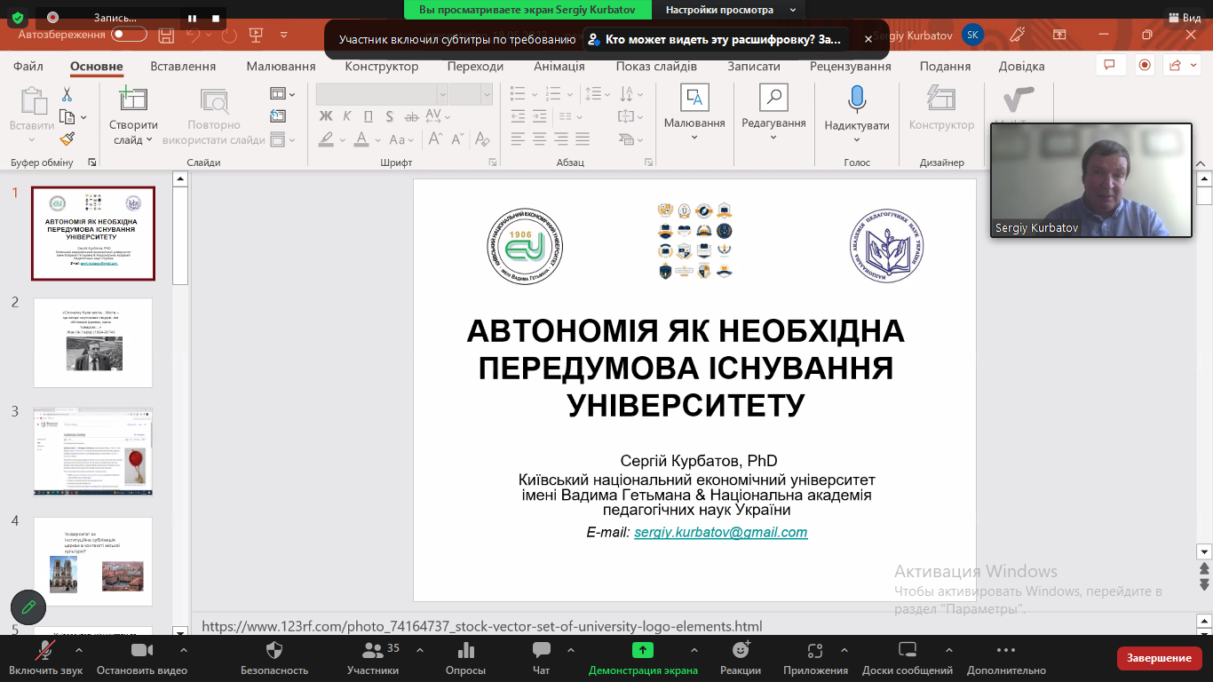Open Безопасность in Zoom toolbar
The width and height of the screenshot is (1213, 682).
pyautogui.click(x=274, y=659)
